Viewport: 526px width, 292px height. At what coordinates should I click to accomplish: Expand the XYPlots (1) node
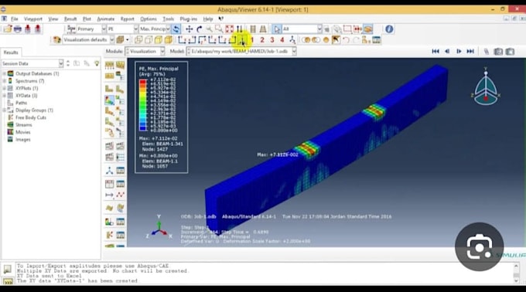click(5, 88)
